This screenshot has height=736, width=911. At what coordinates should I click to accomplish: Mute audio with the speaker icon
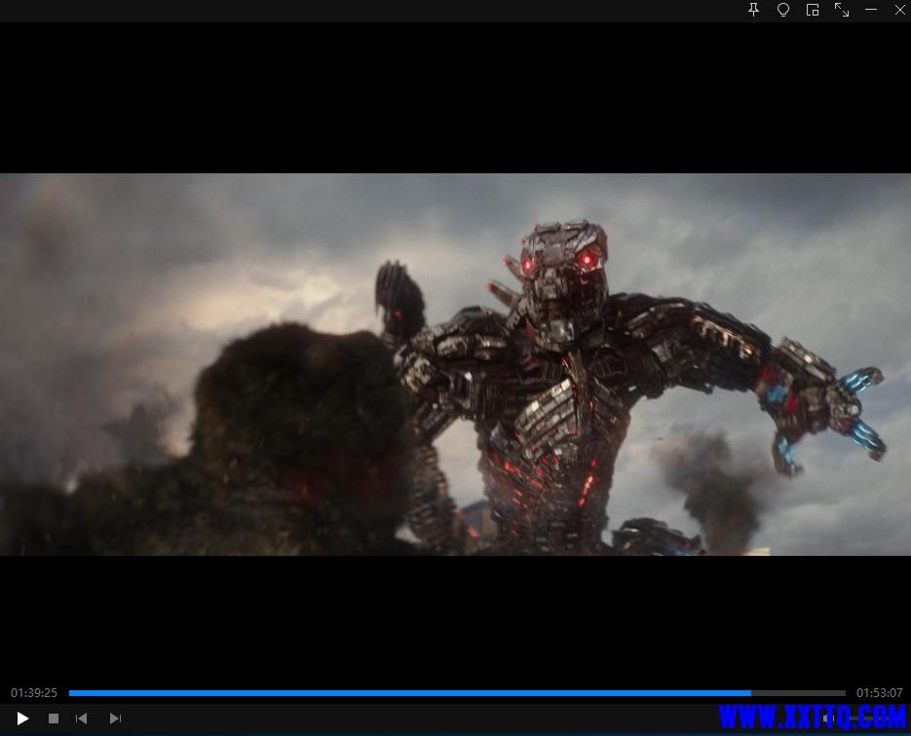coord(828,718)
